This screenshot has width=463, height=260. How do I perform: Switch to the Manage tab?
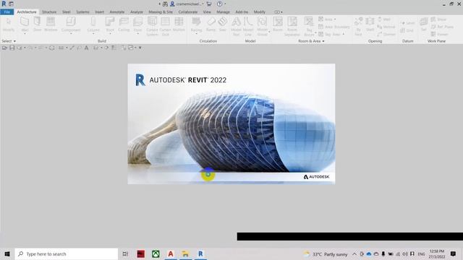[223, 12]
